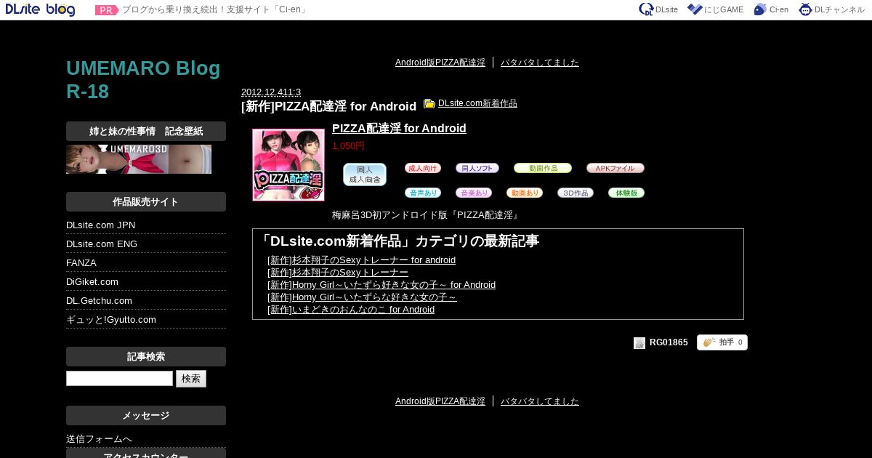
Task: Open 送信フォームへ message form link
Action: [x=100, y=439]
